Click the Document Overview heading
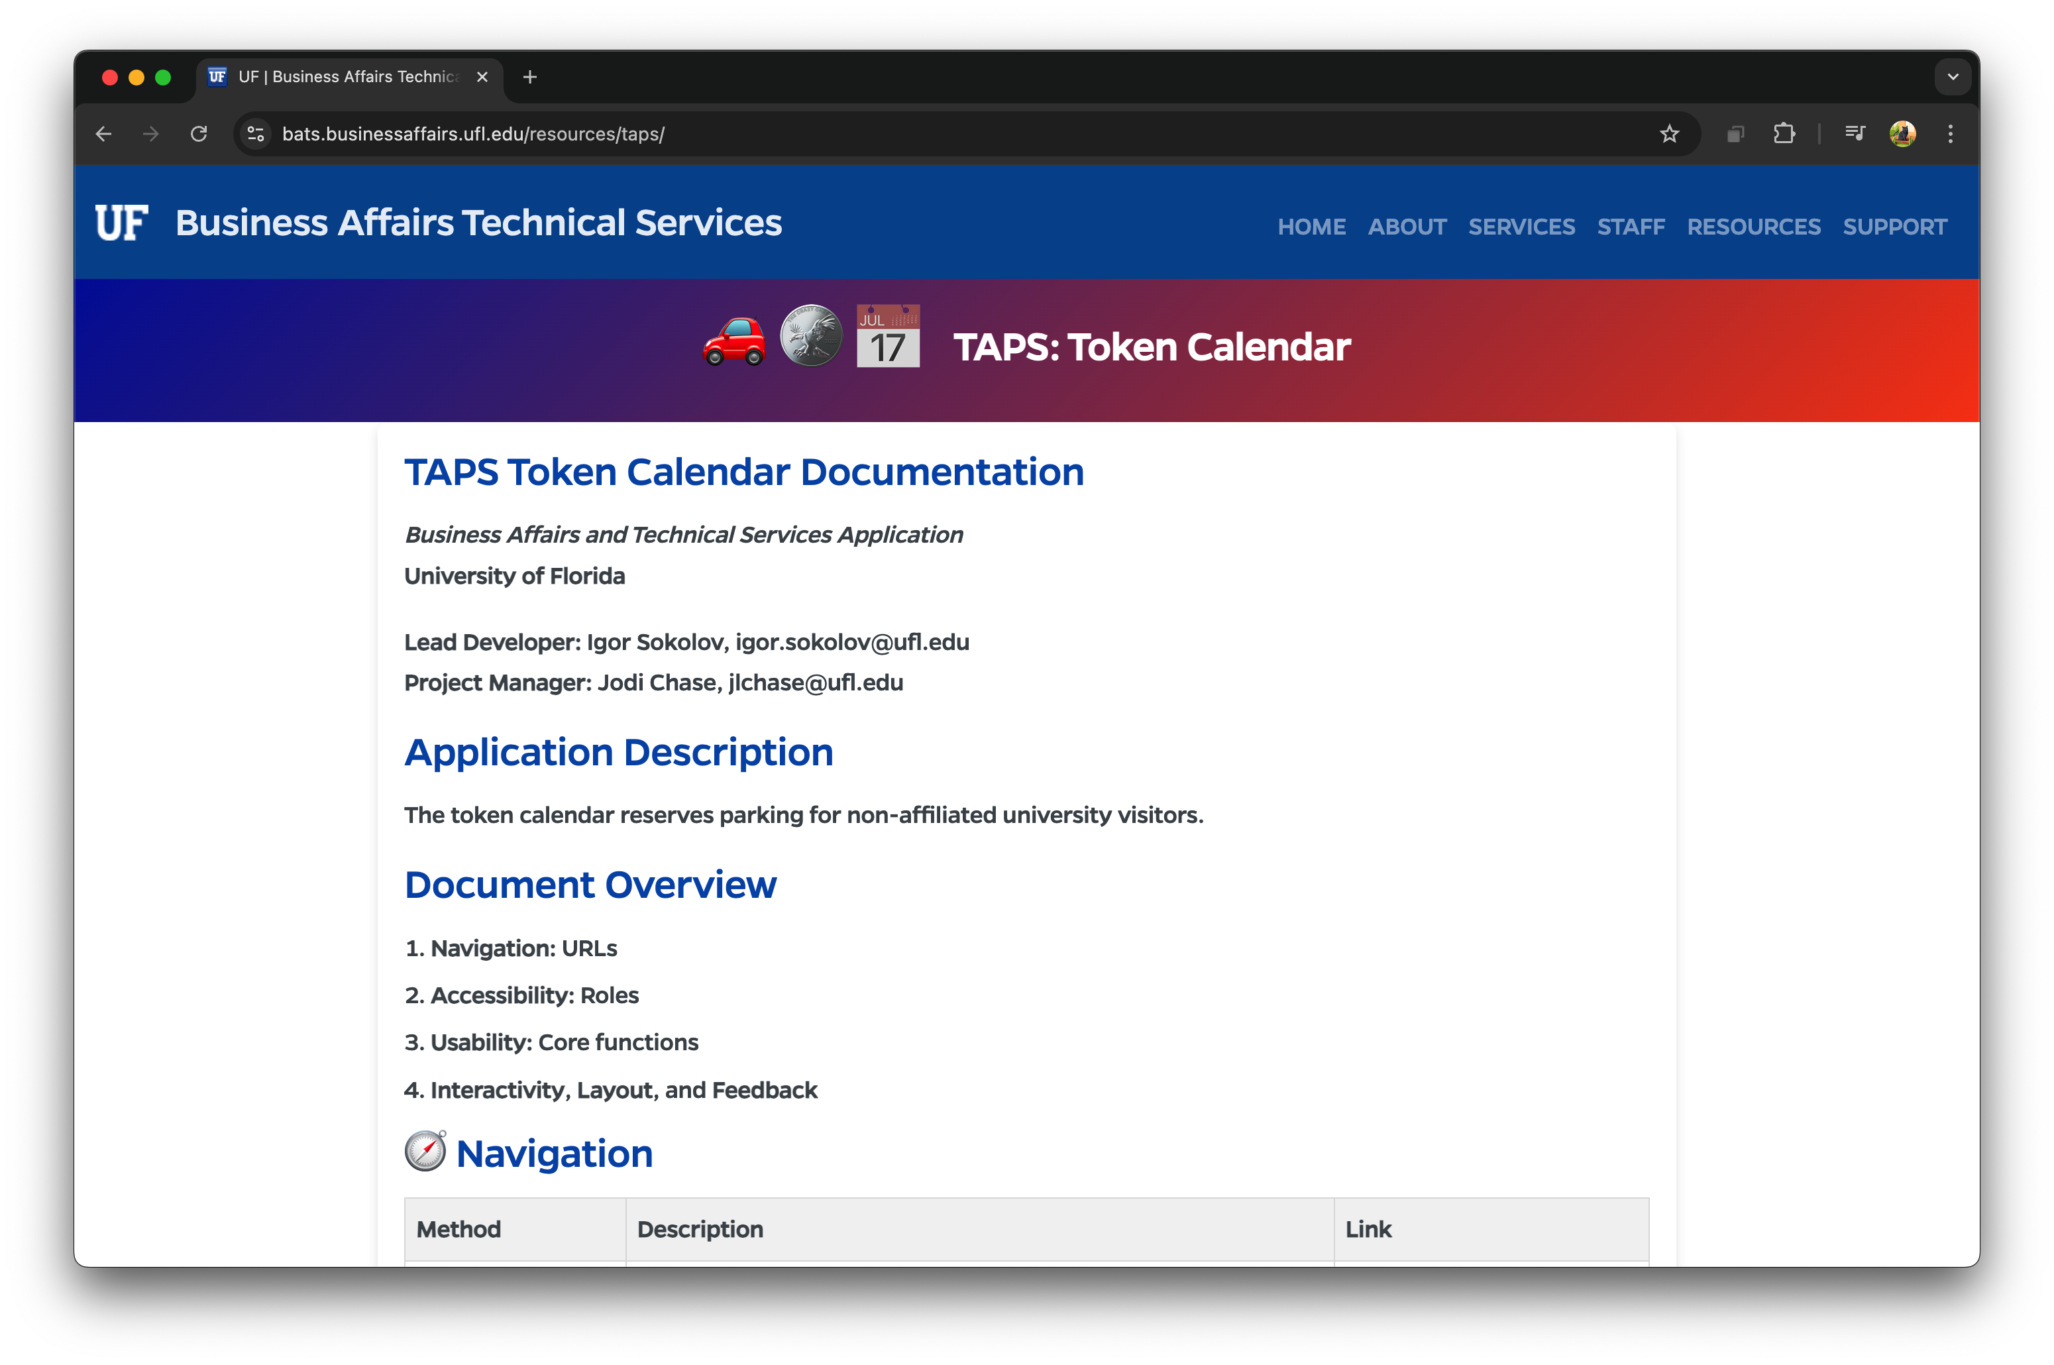The height and width of the screenshot is (1365, 2054). pos(590,885)
